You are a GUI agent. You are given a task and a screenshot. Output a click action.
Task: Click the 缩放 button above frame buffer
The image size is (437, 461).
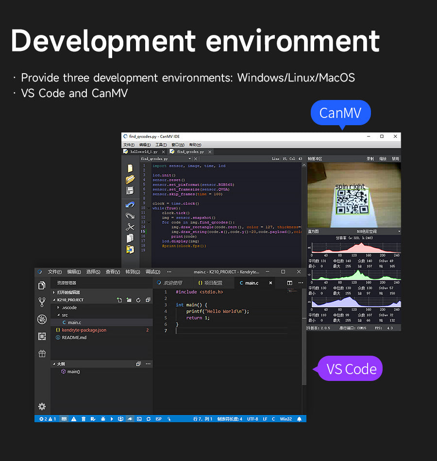click(x=383, y=159)
